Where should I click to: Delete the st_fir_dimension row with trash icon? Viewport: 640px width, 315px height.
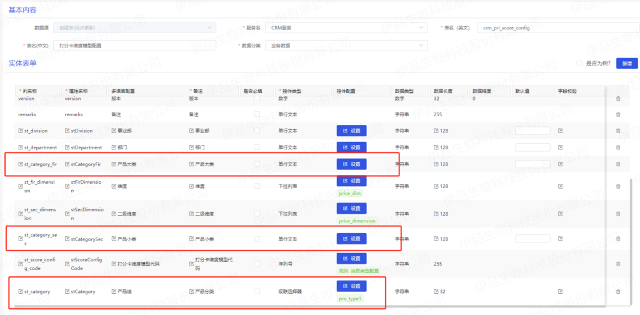click(618, 186)
